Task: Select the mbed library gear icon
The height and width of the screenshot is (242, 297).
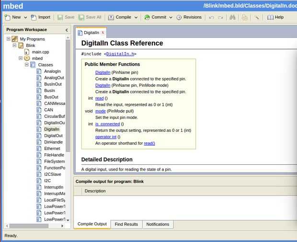Action: (27, 58)
